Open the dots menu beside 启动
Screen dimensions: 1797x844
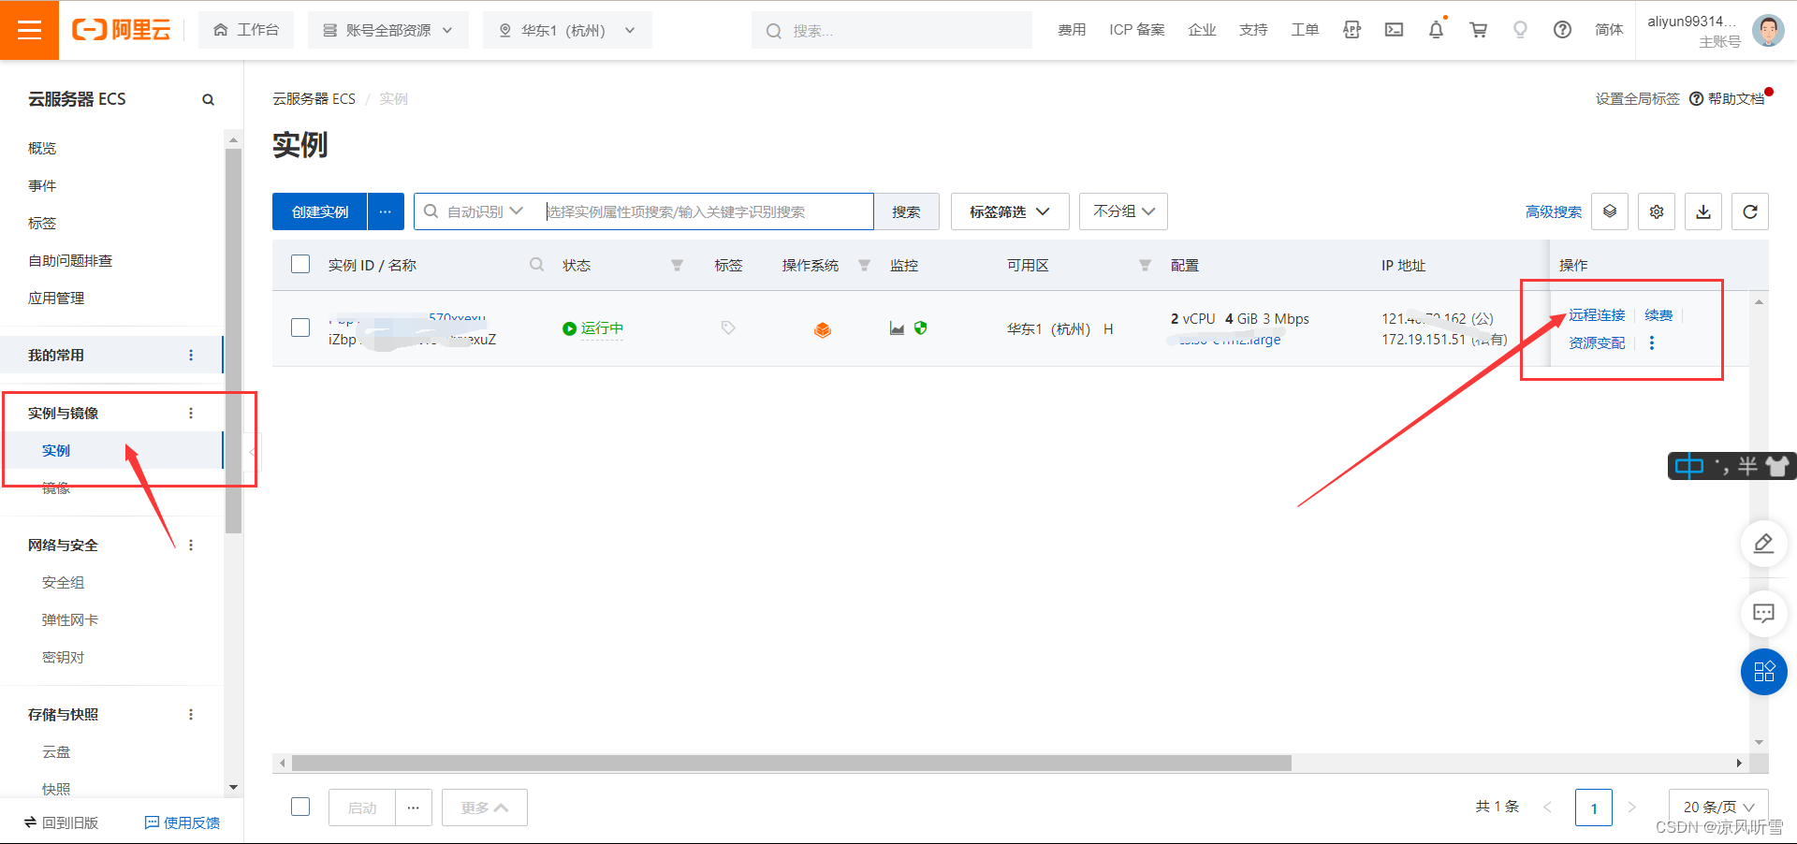[x=413, y=808]
